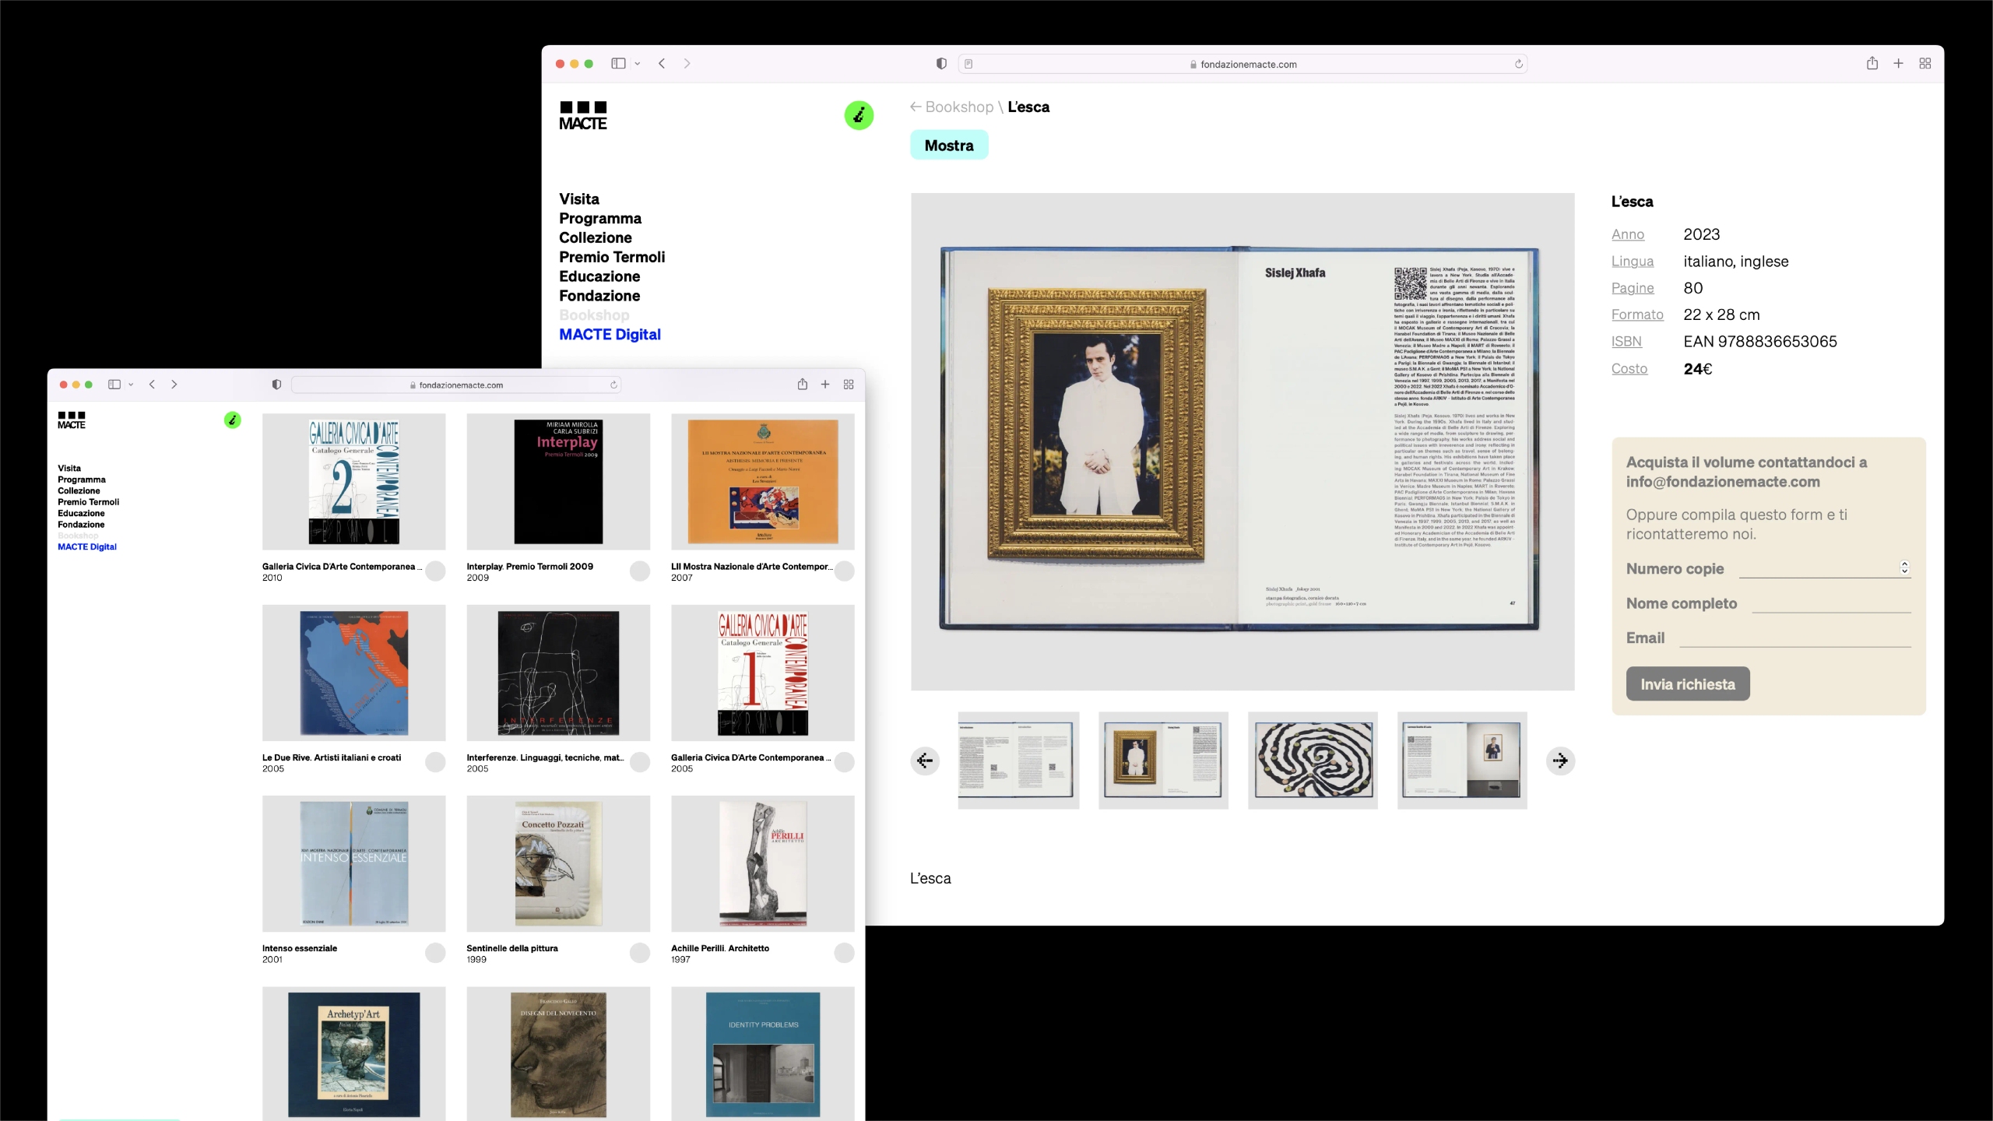
Task: Select the labyrinth artwork thumbnail
Action: [1313, 760]
